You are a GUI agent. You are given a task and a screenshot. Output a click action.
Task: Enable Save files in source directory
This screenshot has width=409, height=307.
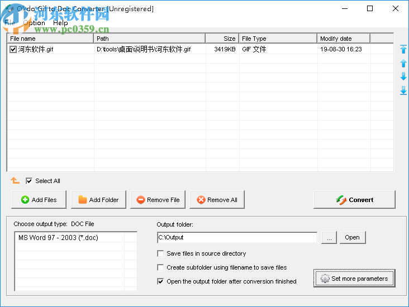[160, 253]
